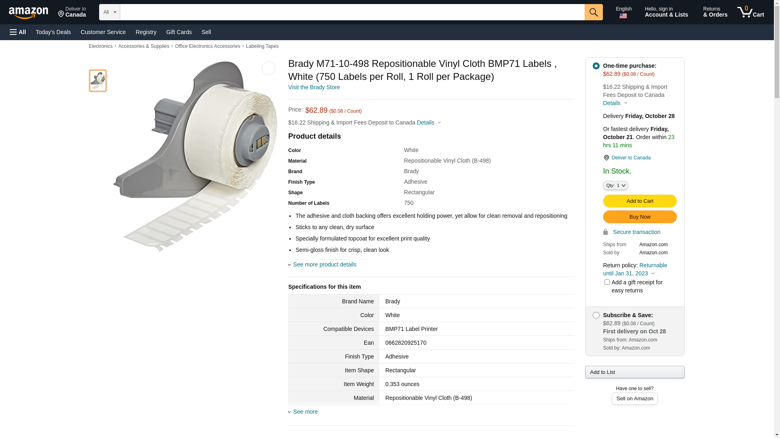Select One-time purchase option
The height and width of the screenshot is (438, 780).
pos(596,66)
